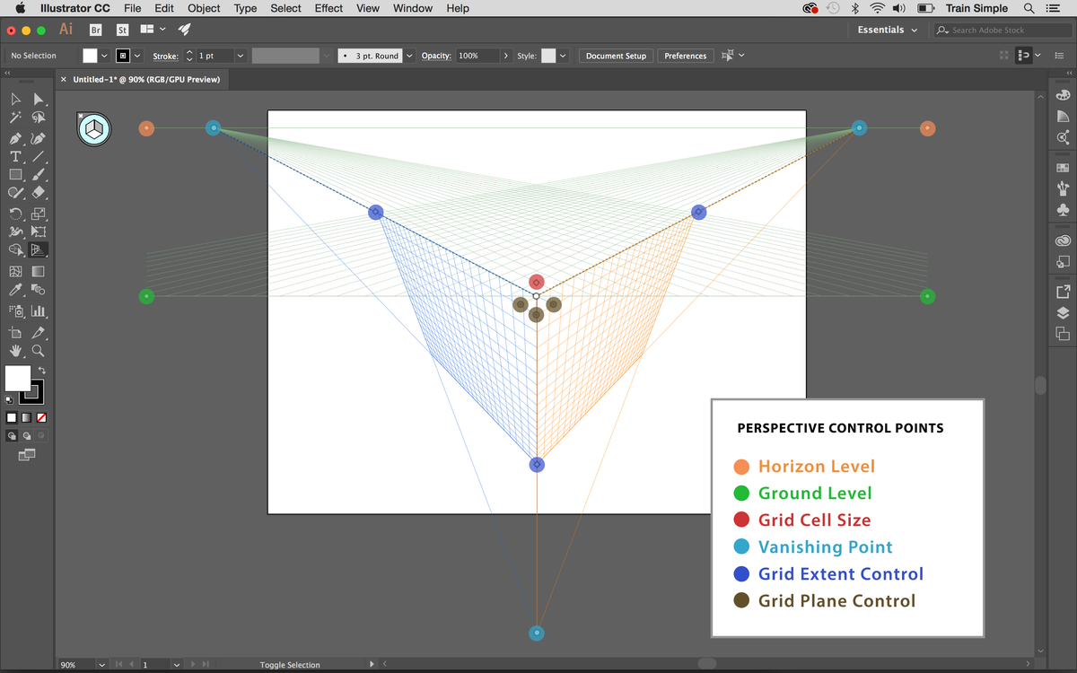The height and width of the screenshot is (673, 1077).
Task: Activate the Perspective Grid tool
Action: tap(37, 249)
